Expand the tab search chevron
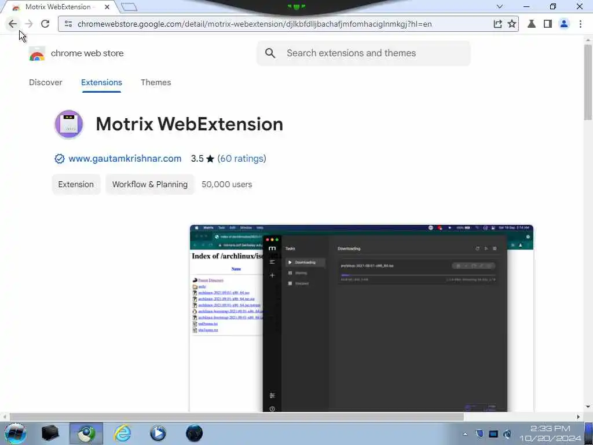This screenshot has height=445, width=593. (x=500, y=6)
